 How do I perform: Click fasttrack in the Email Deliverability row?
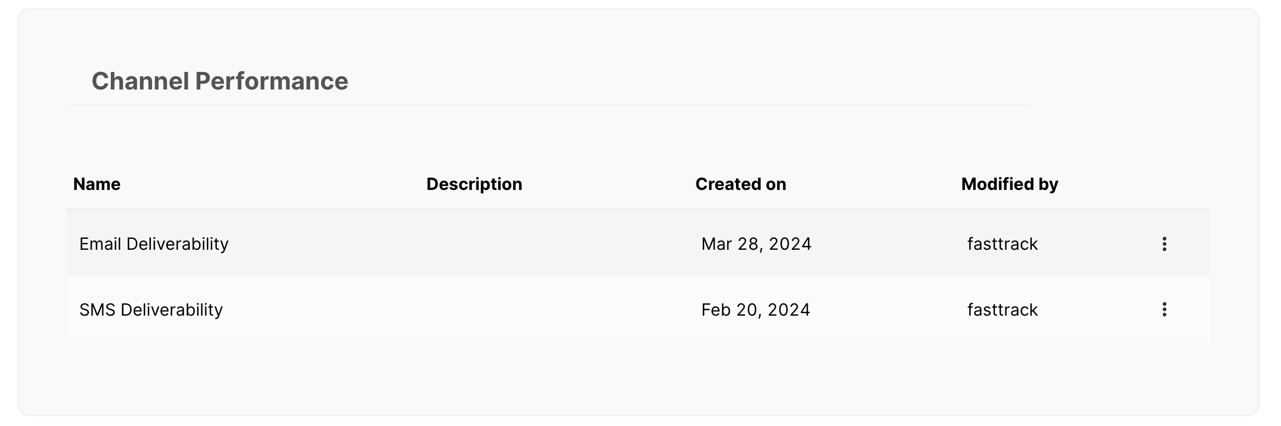[1002, 244]
